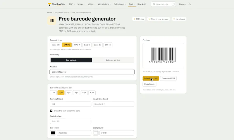The image size is (234, 140).
Task: Open Text & quick tools breadcrumb
Action: tap(62, 12)
